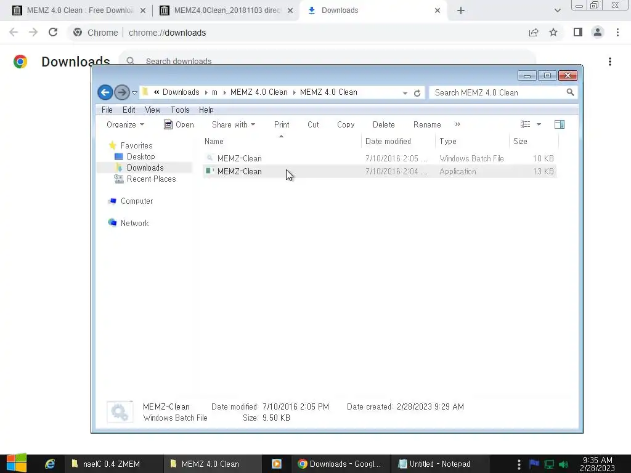The width and height of the screenshot is (631, 473).
Task: Sort by the Name column header
Action: [281, 141]
